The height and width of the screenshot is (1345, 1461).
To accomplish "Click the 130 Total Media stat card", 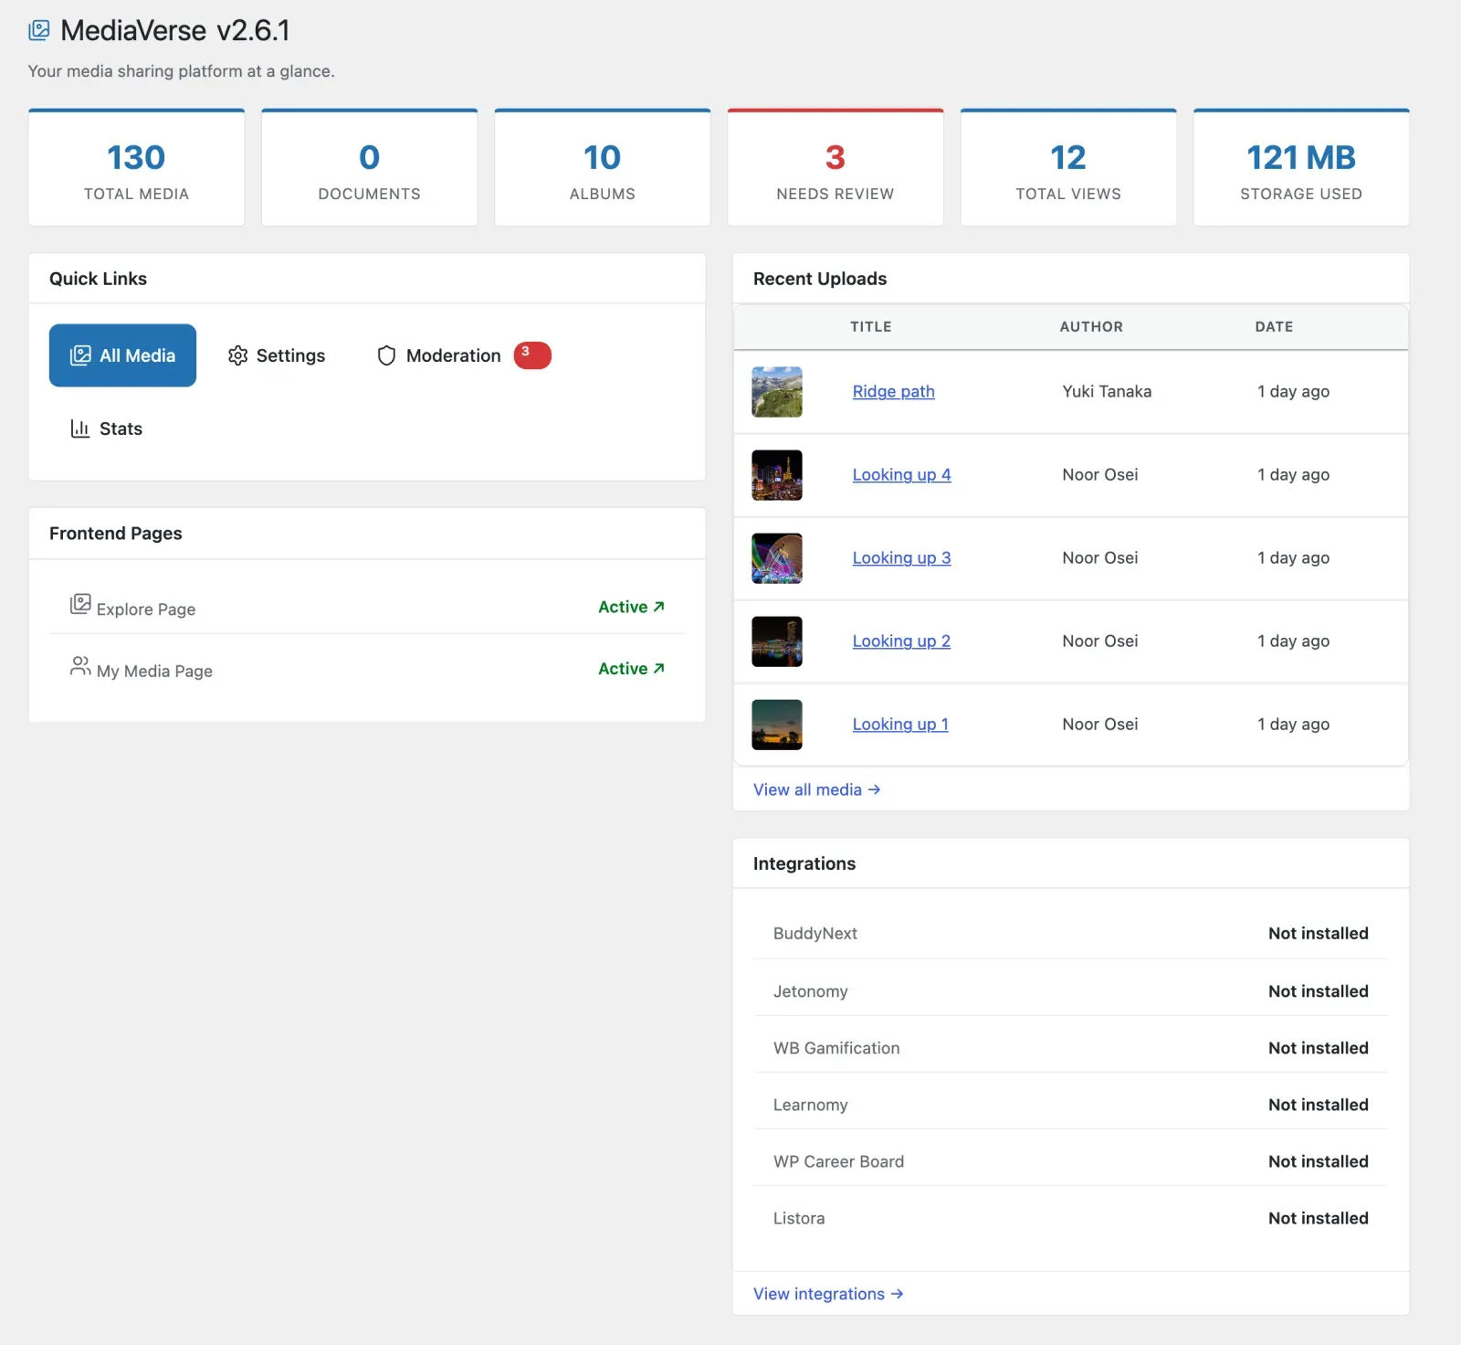I will [137, 167].
